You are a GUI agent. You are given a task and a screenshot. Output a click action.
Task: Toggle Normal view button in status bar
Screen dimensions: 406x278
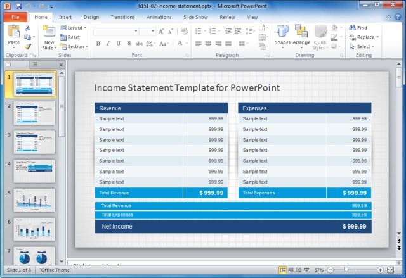click(283, 270)
